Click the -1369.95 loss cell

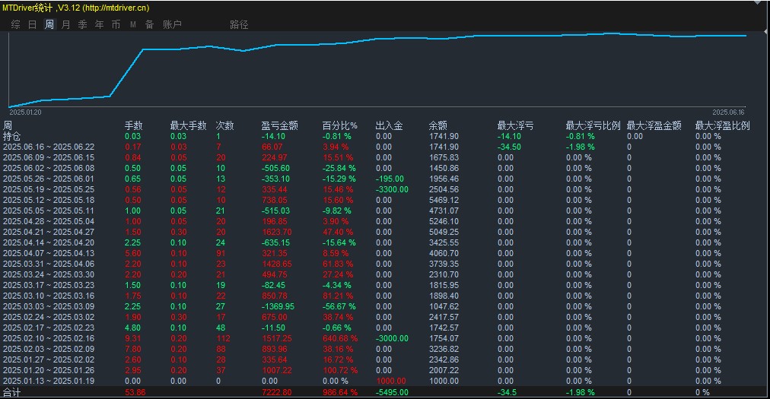[278, 307]
